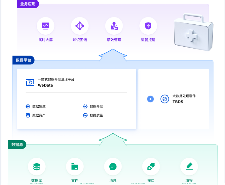This screenshot has width=225, height=185.
Task: Open the 绩效管理 label
Action: tap(114, 40)
